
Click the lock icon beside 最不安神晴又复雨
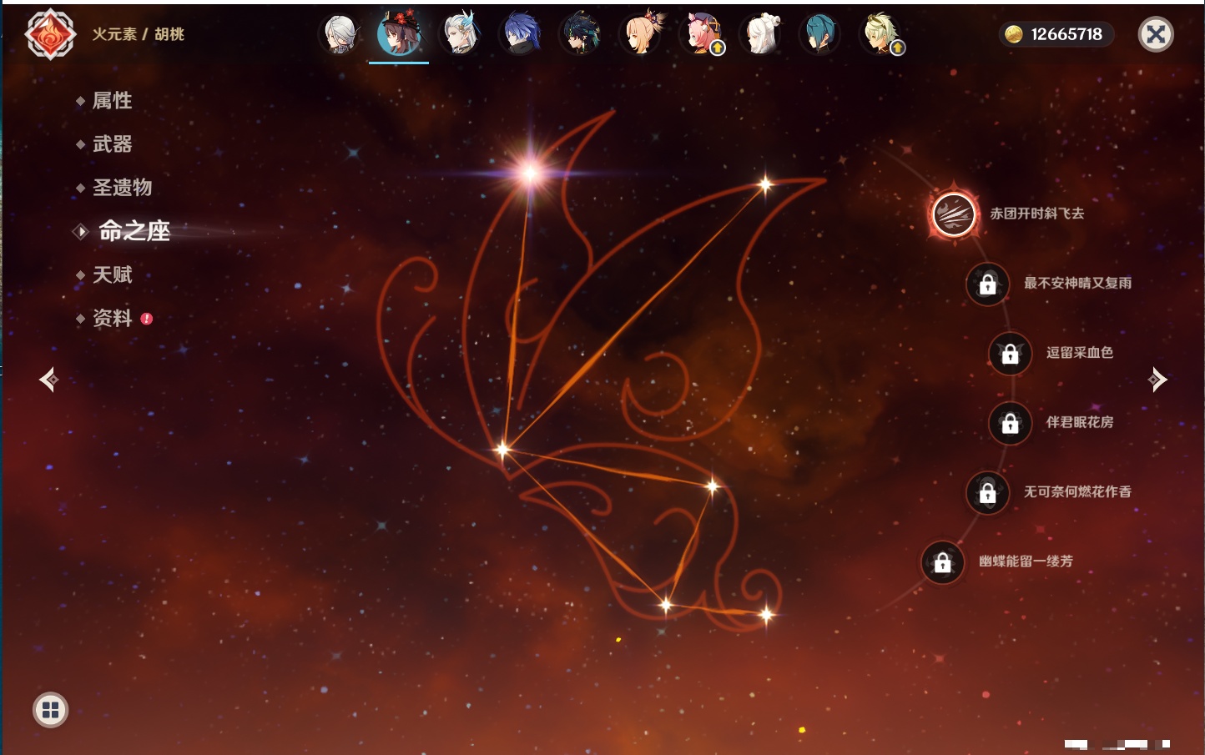(x=987, y=284)
